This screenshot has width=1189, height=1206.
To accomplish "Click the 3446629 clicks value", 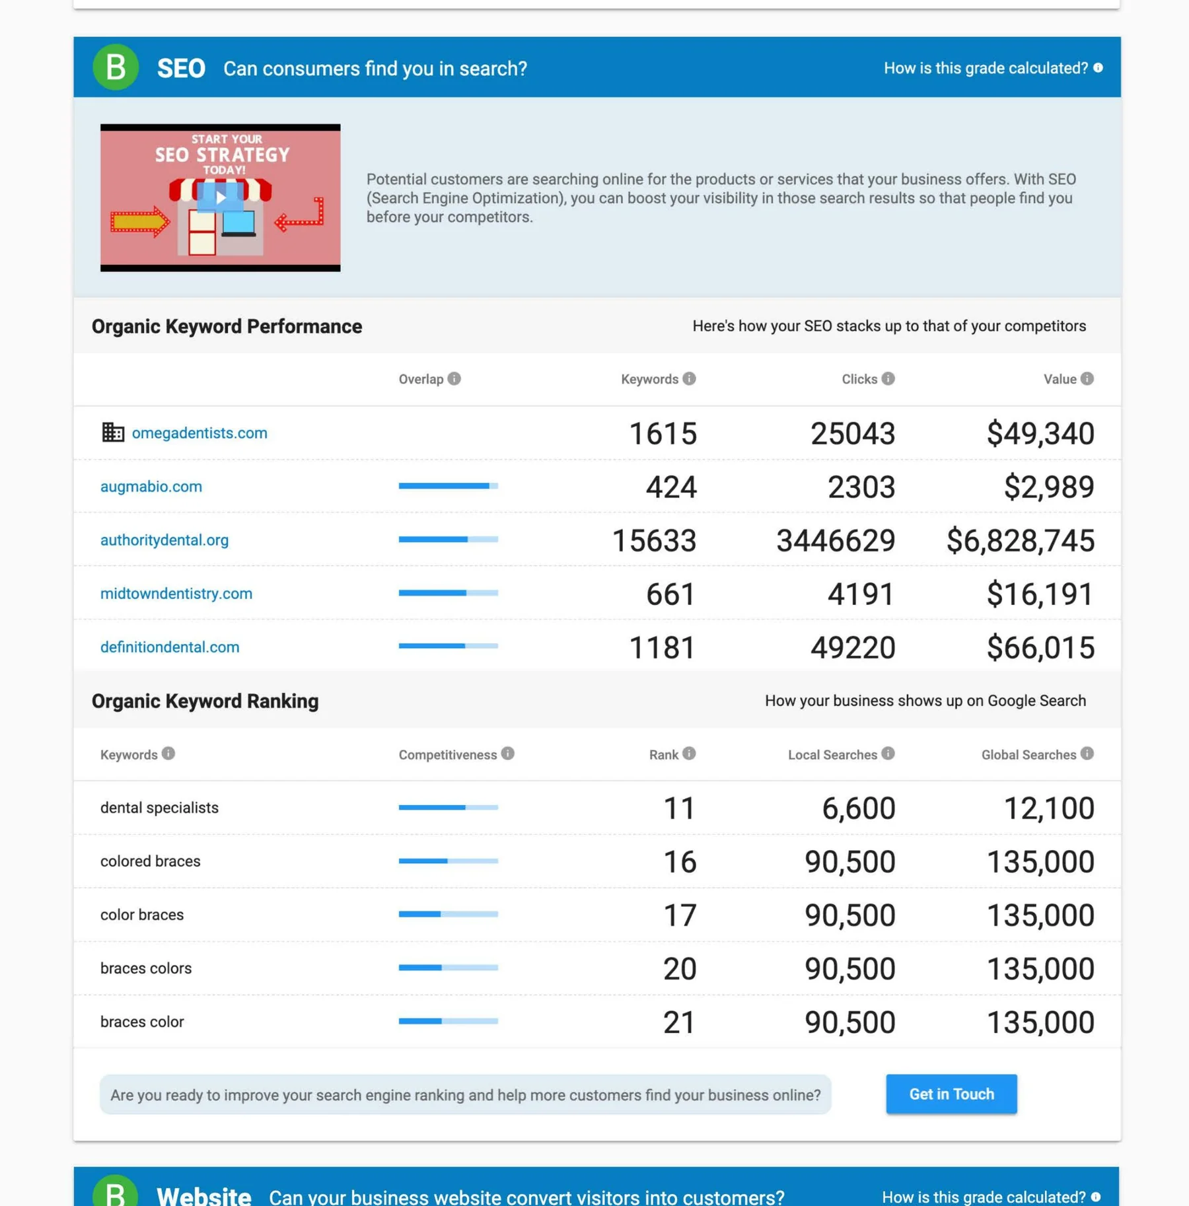I will pos(836,540).
